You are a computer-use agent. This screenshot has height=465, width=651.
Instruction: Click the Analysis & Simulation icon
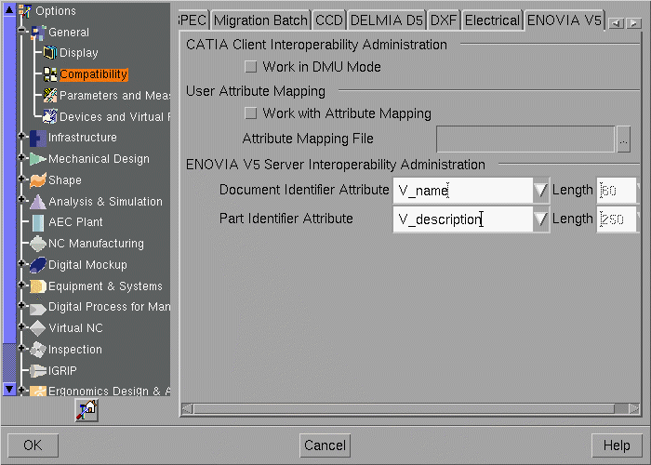(x=37, y=202)
